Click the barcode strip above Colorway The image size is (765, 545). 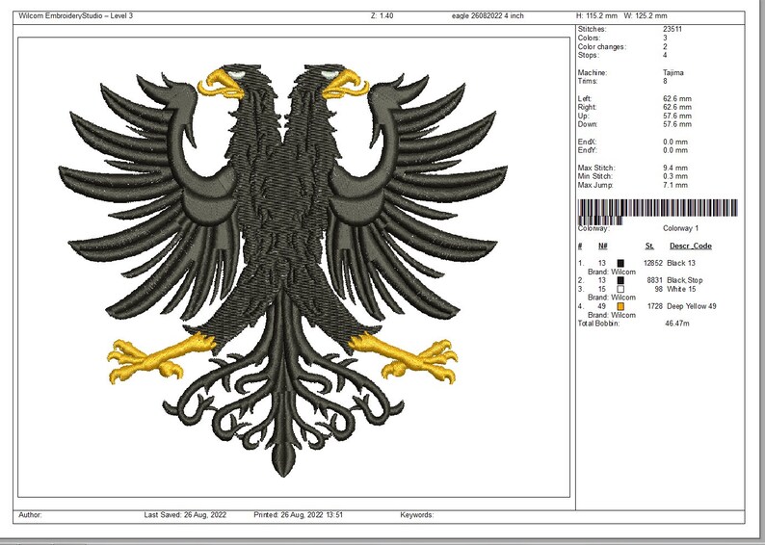coord(657,211)
